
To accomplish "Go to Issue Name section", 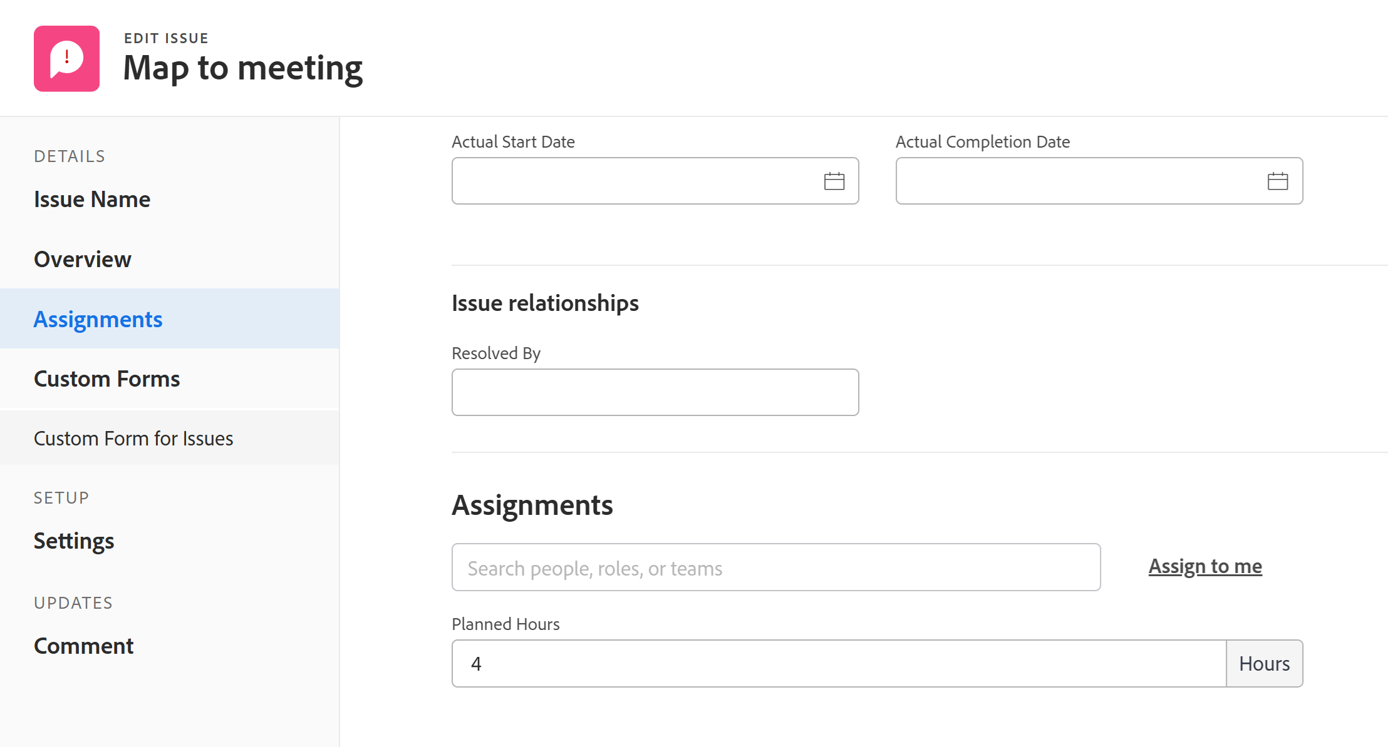I will [92, 199].
